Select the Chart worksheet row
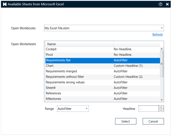Image resolution: width=172 pixels, height=136 pixels. pyautogui.click(x=103, y=66)
